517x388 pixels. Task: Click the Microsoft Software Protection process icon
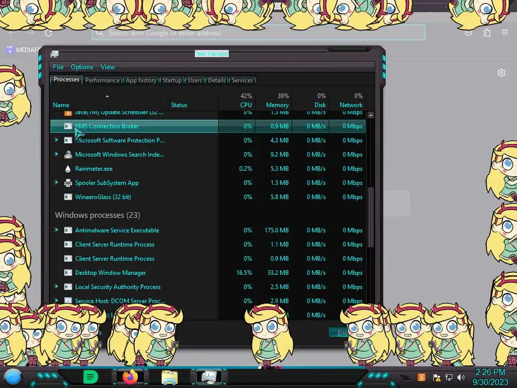click(68, 140)
